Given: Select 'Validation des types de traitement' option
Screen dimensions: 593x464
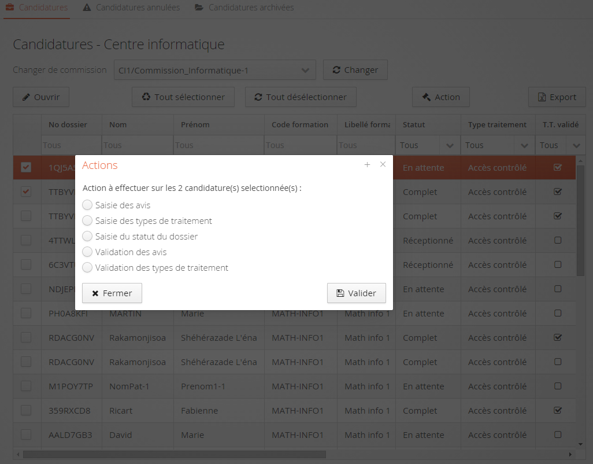Looking at the screenshot, I should coord(87,267).
